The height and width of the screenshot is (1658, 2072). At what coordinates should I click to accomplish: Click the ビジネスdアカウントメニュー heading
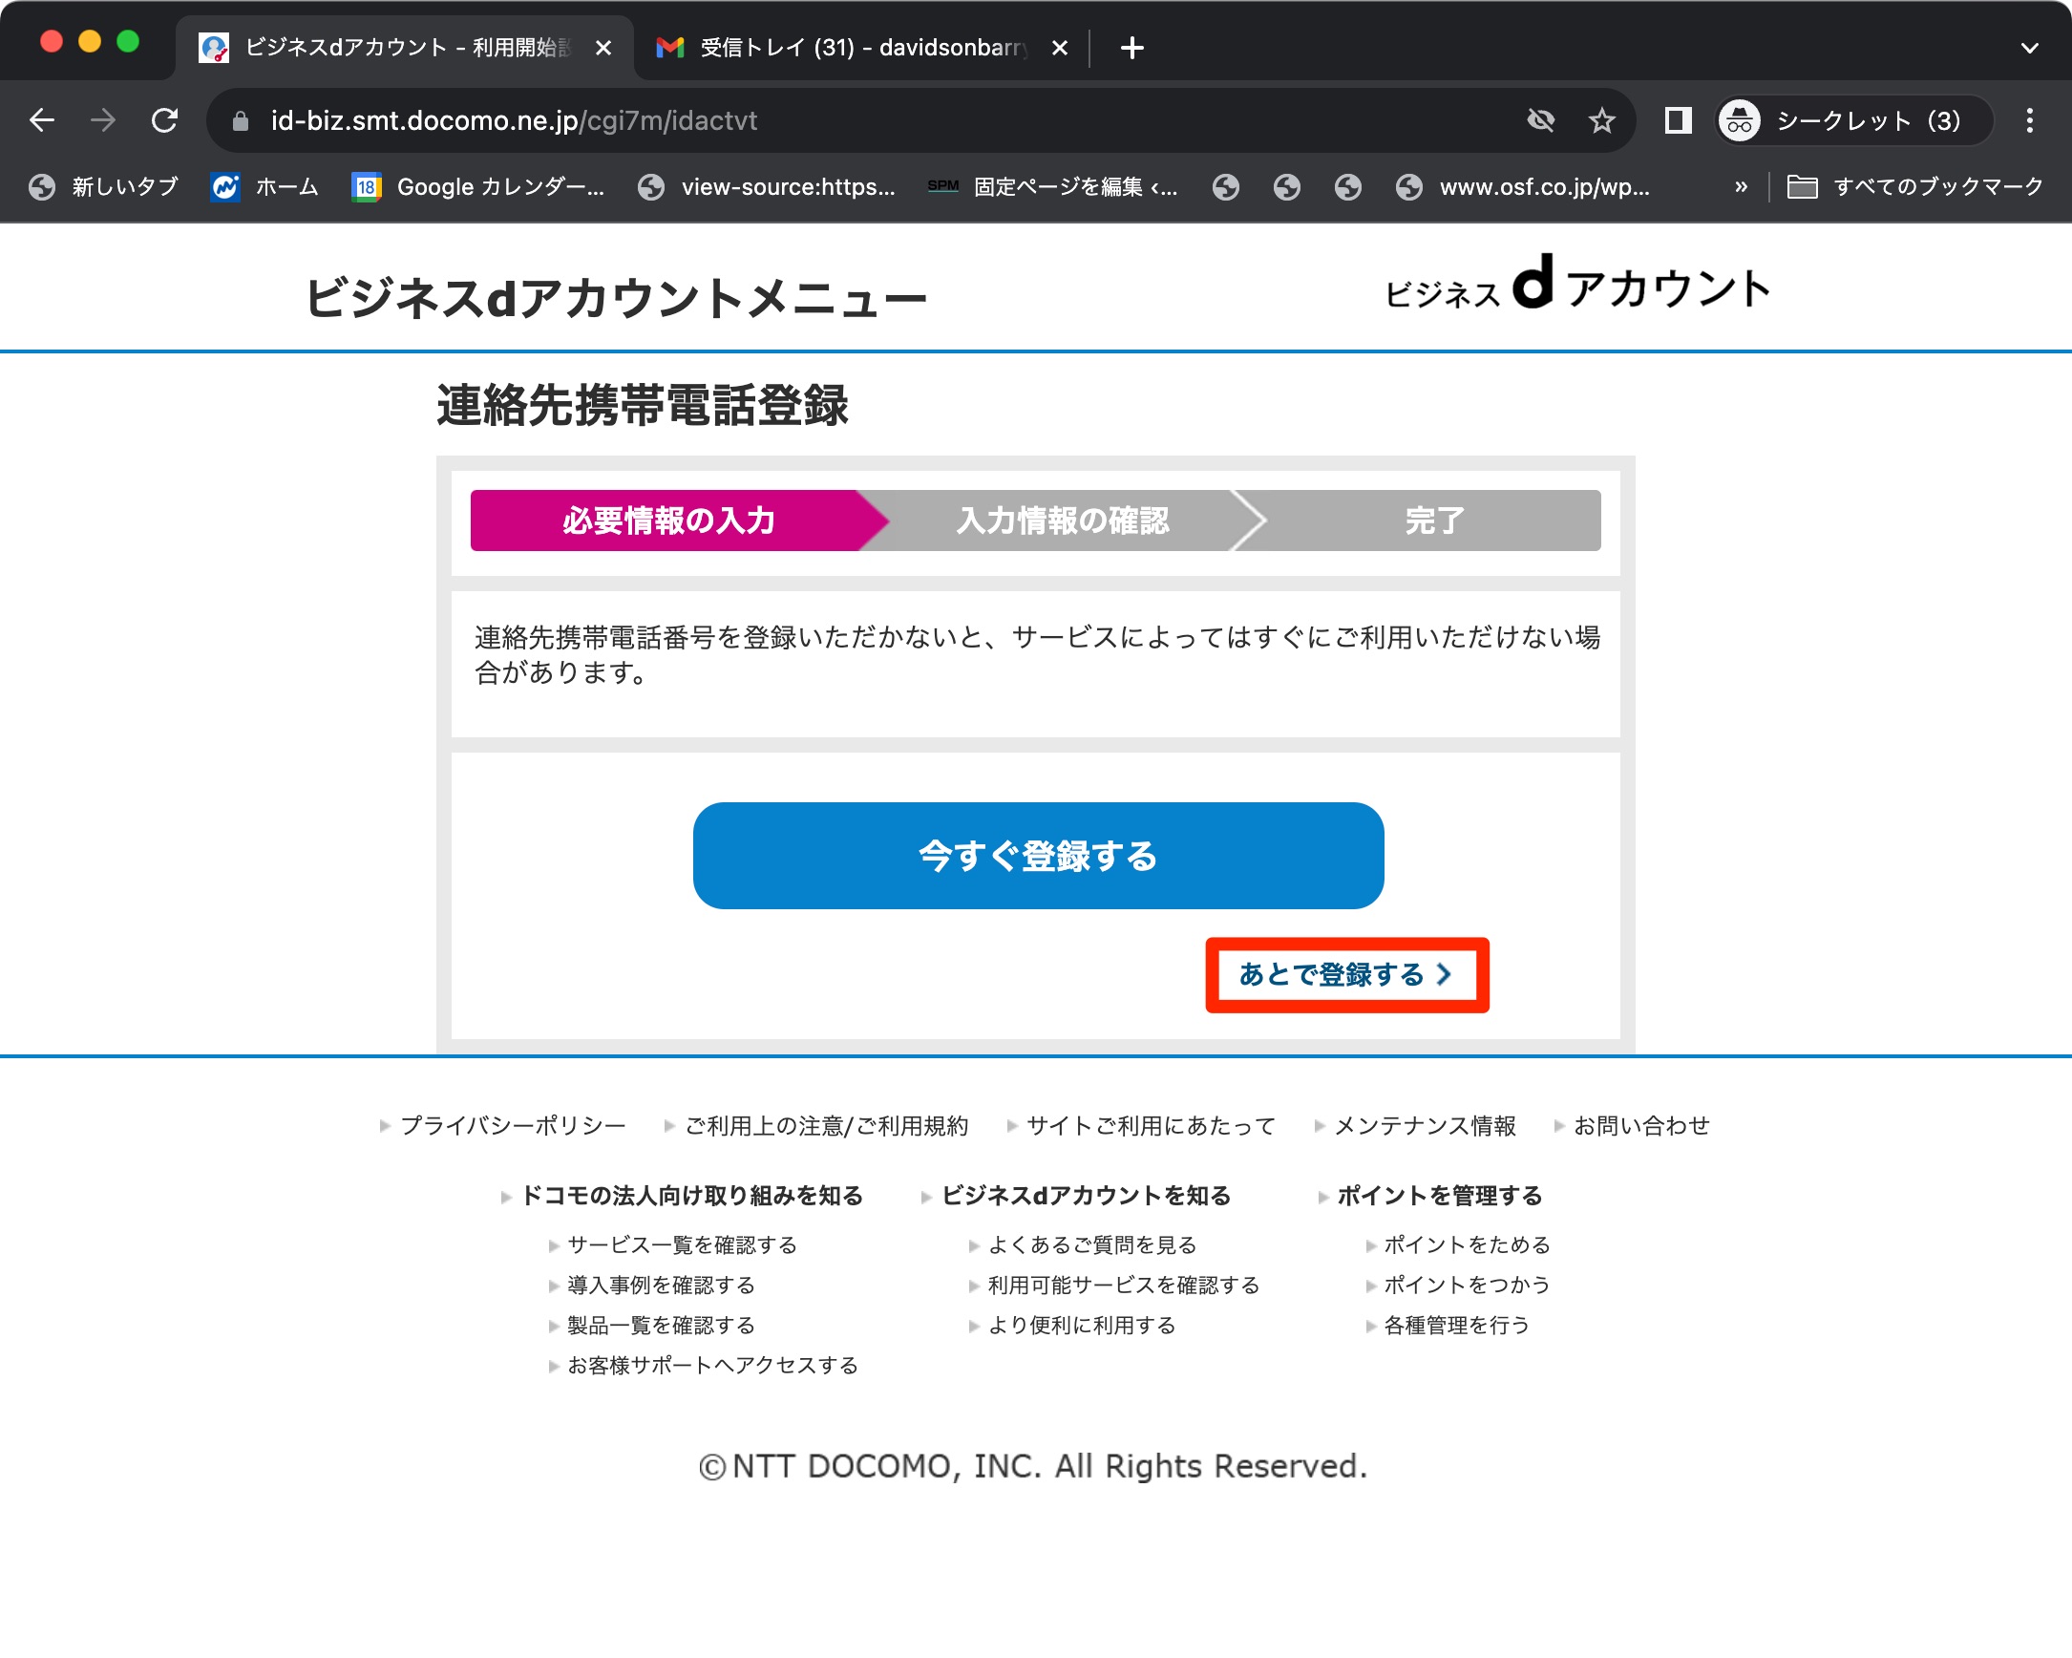pos(616,297)
